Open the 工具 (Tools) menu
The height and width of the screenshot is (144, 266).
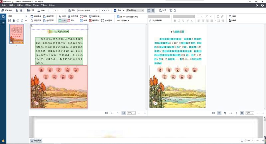tap(44, 5)
